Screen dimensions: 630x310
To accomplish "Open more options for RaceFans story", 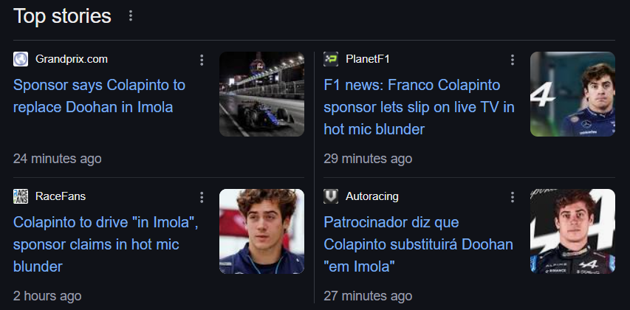I will point(202,197).
